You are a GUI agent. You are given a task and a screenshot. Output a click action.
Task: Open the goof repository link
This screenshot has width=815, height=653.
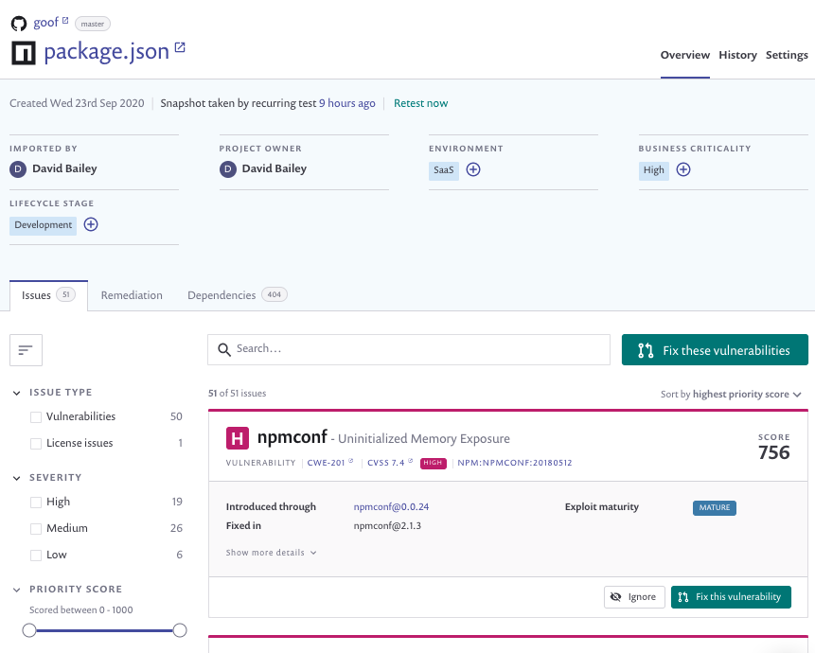click(45, 23)
